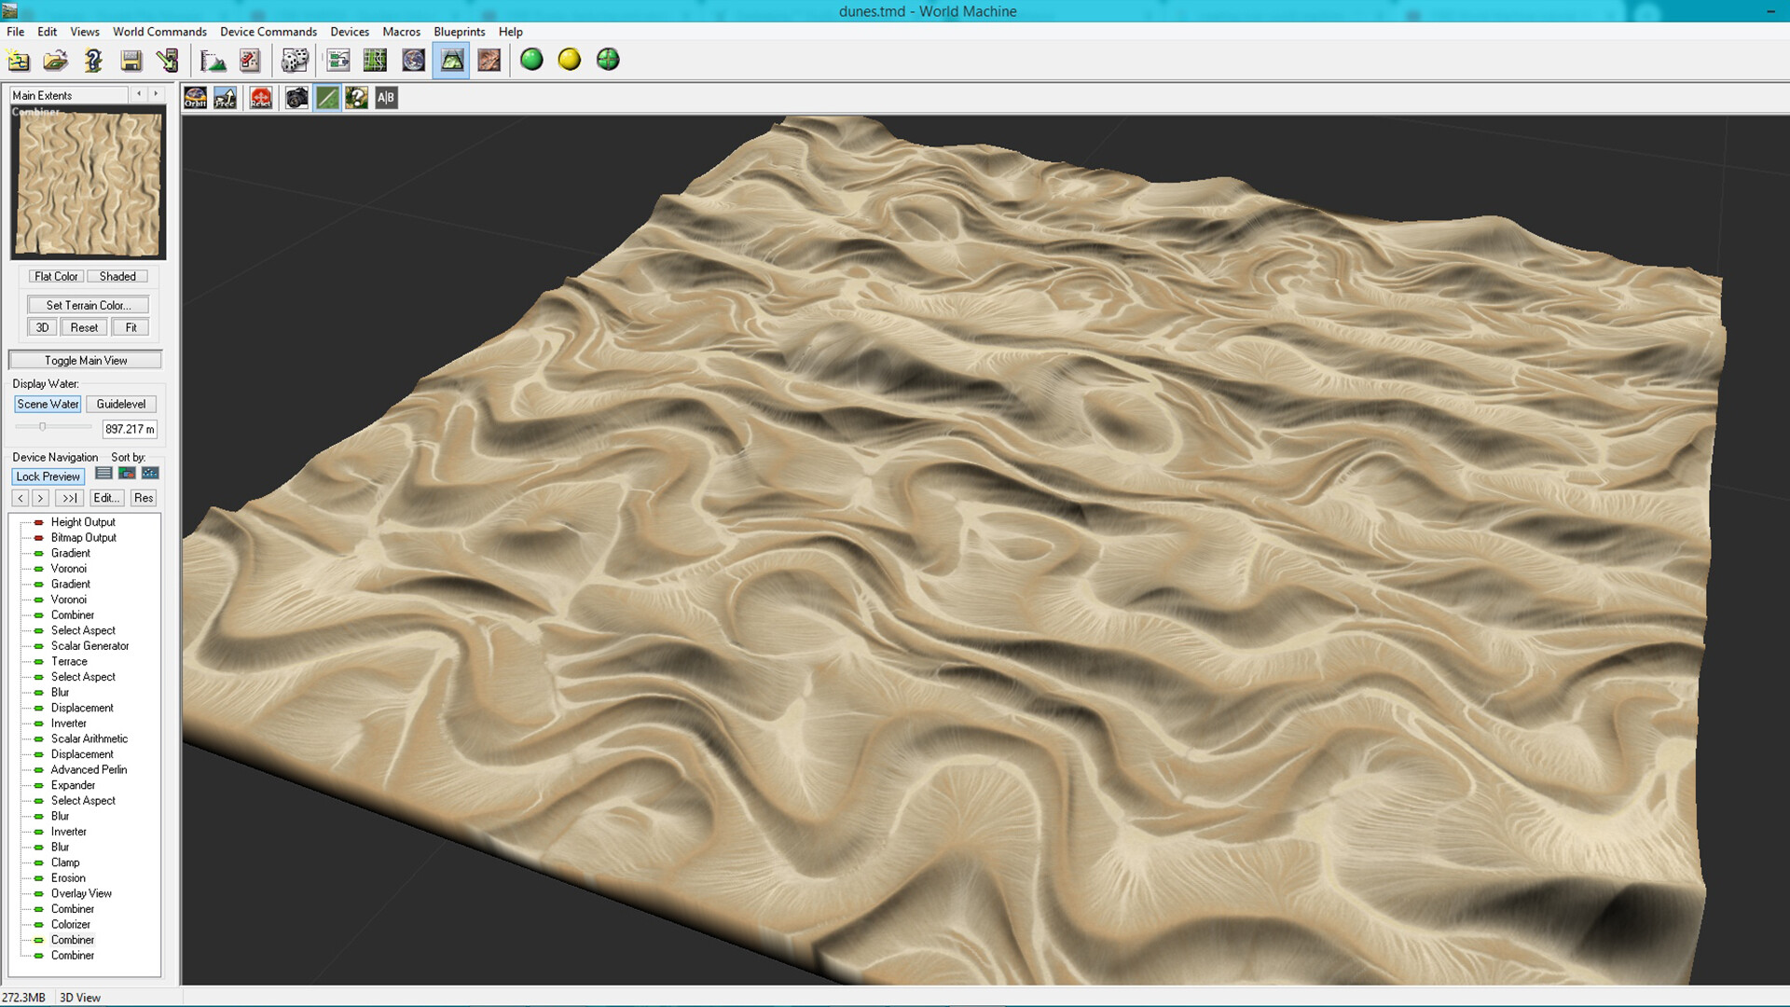This screenshot has width=1790, height=1007.
Task: Toggle the Scene Water display button
Action: [48, 405]
